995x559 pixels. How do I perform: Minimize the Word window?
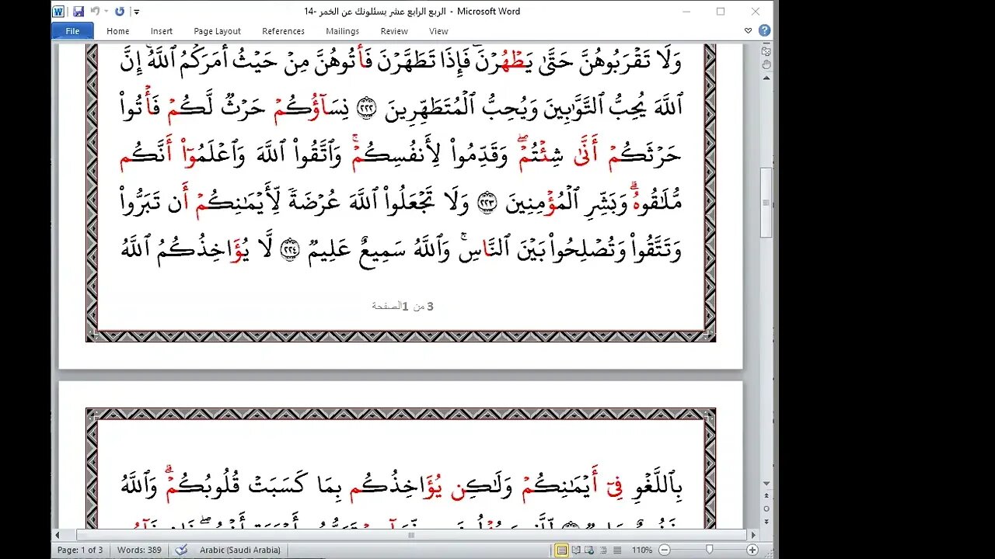point(686,12)
